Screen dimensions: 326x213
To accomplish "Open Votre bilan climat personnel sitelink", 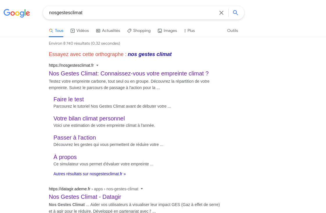I will coord(89,118).
